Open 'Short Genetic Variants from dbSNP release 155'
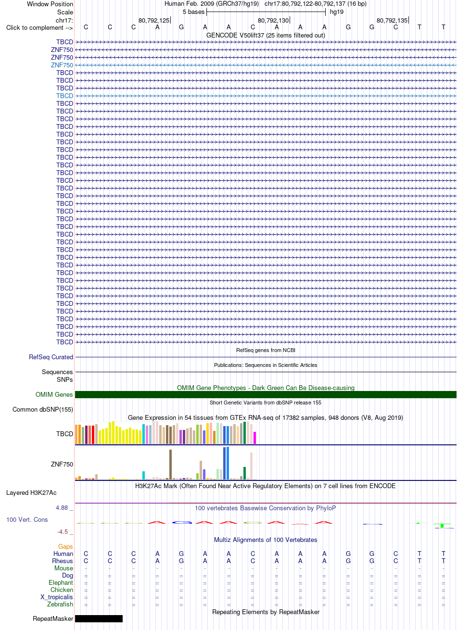 pyautogui.click(x=266, y=402)
